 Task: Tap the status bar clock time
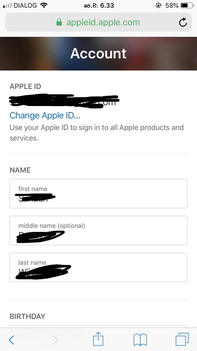(99, 5)
